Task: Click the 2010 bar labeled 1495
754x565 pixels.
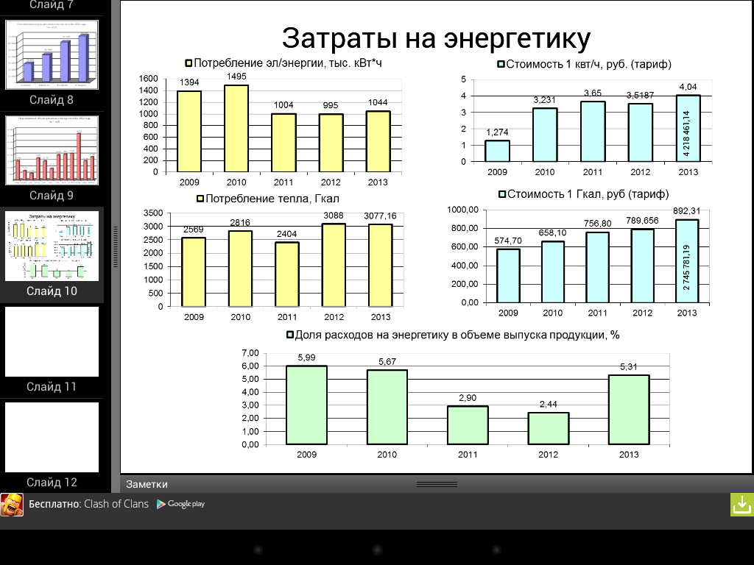Action: [236, 128]
